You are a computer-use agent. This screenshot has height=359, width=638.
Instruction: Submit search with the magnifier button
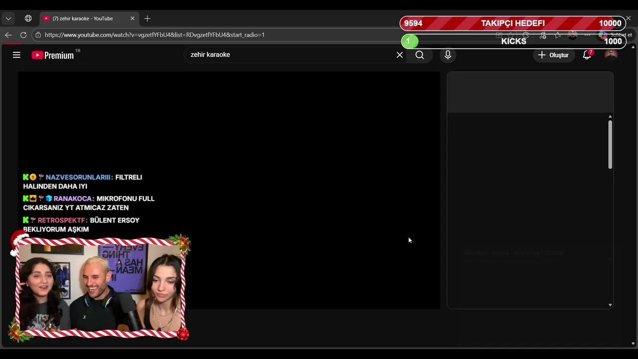[420, 55]
